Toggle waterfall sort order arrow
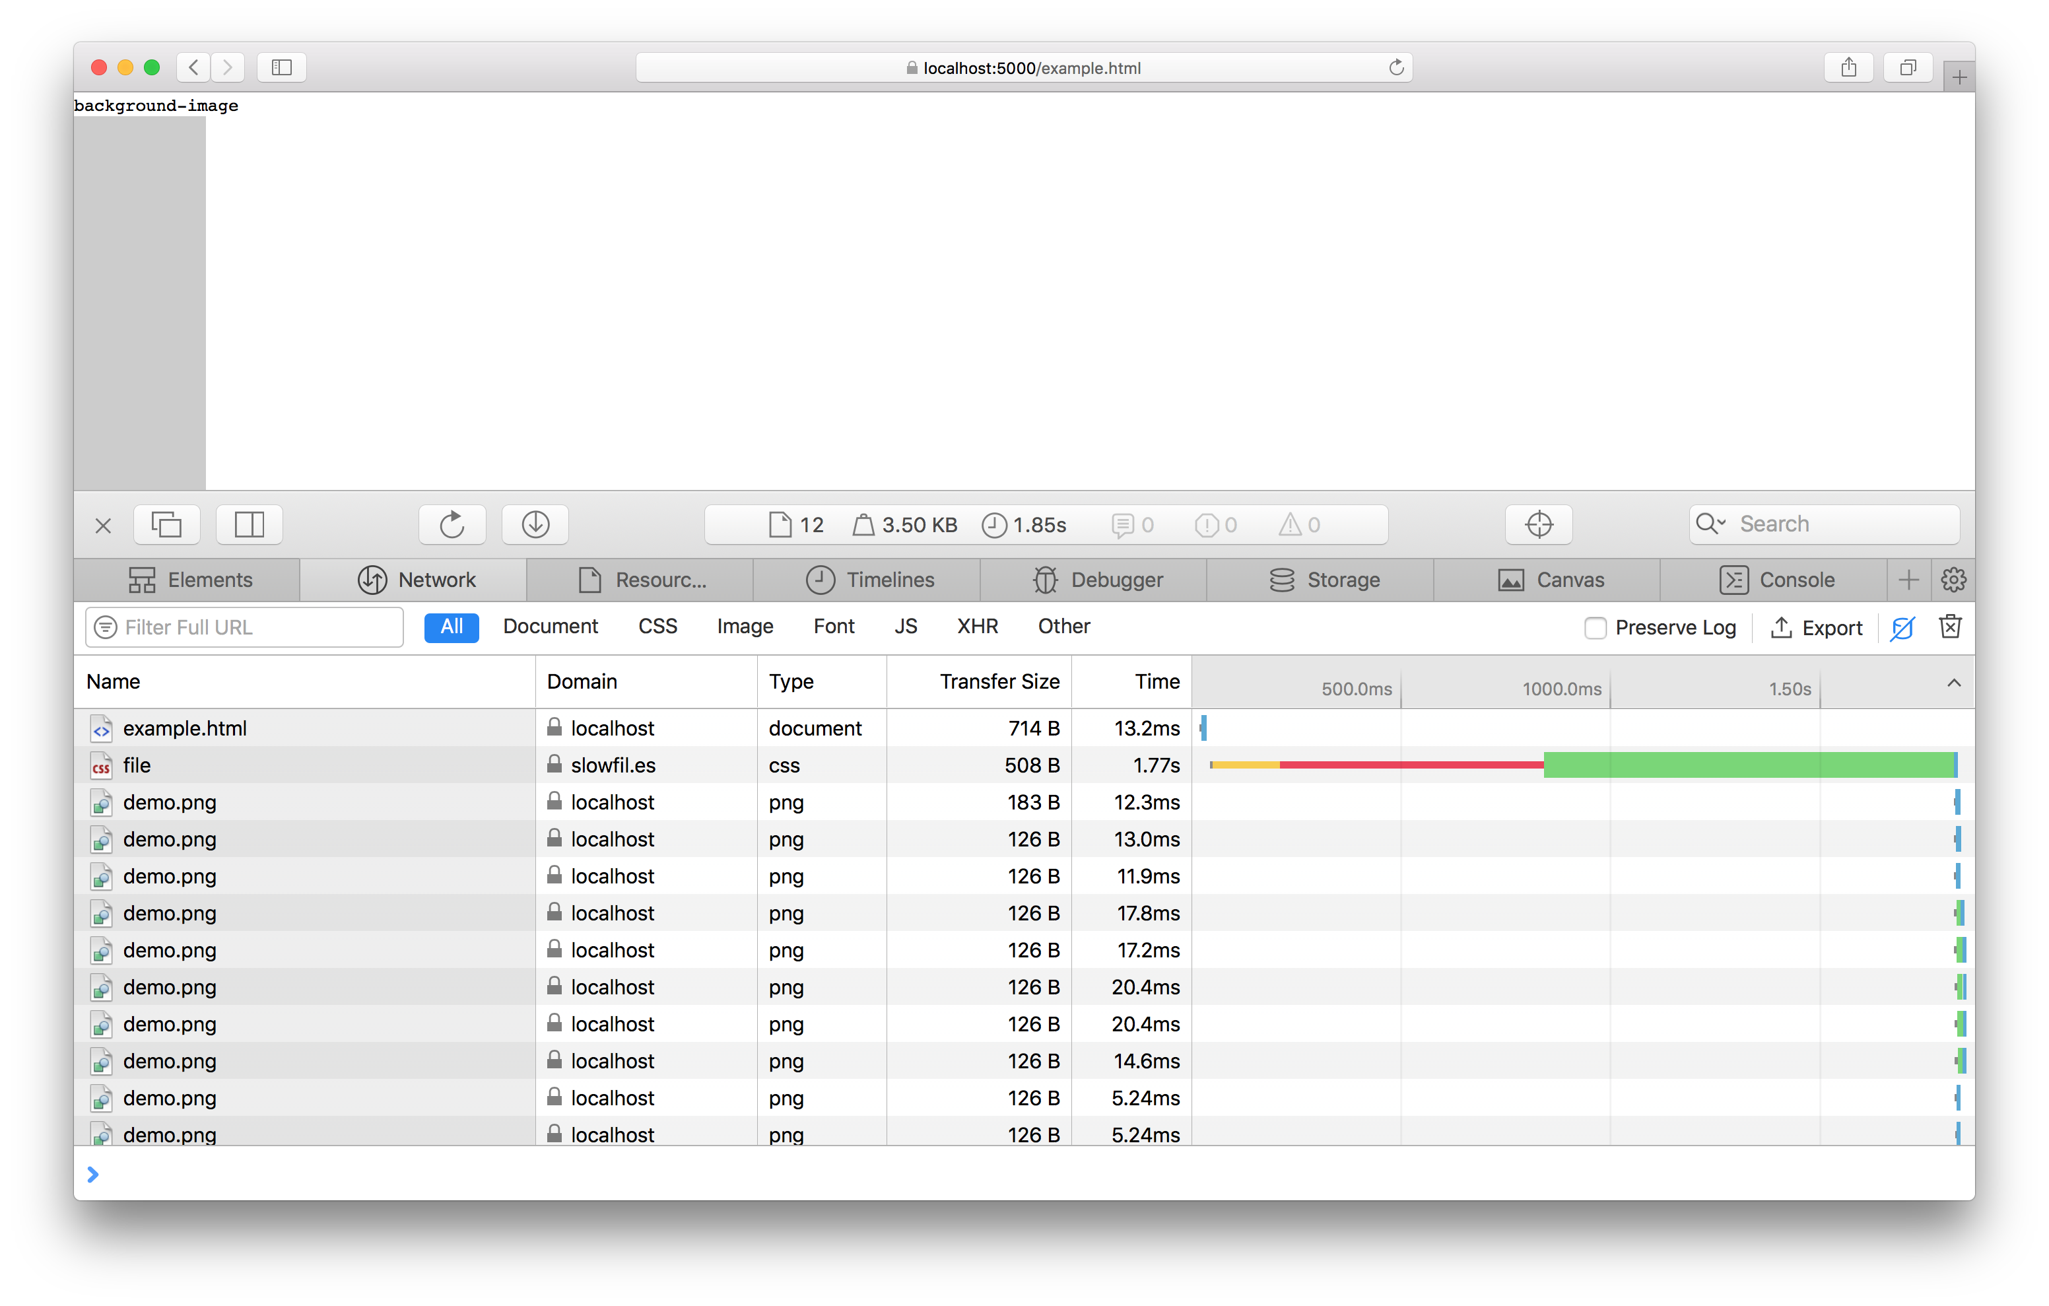The image size is (2049, 1306). pos(1954,683)
